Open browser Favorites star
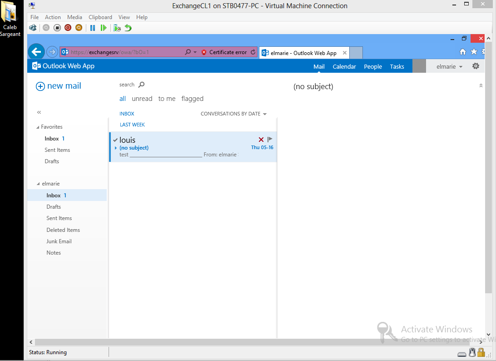This screenshot has width=496, height=361. pos(474,52)
